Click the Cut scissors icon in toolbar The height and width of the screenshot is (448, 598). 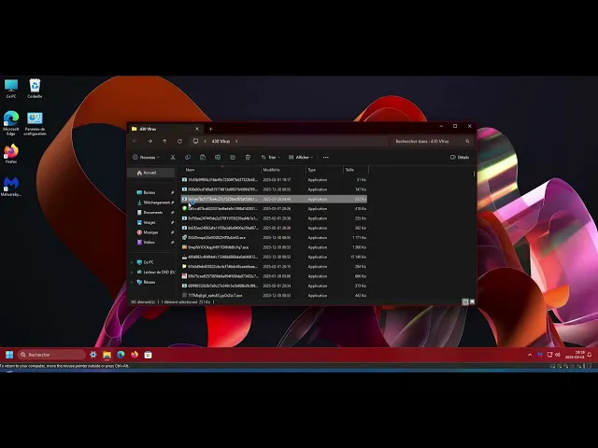pos(173,157)
